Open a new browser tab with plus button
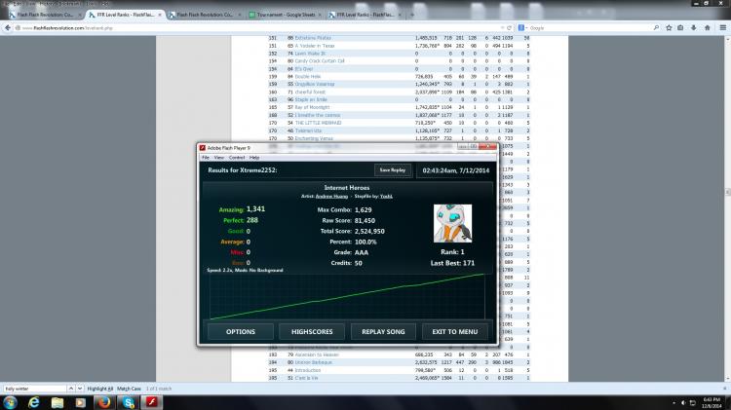The height and width of the screenshot is (410, 731). pos(411,15)
